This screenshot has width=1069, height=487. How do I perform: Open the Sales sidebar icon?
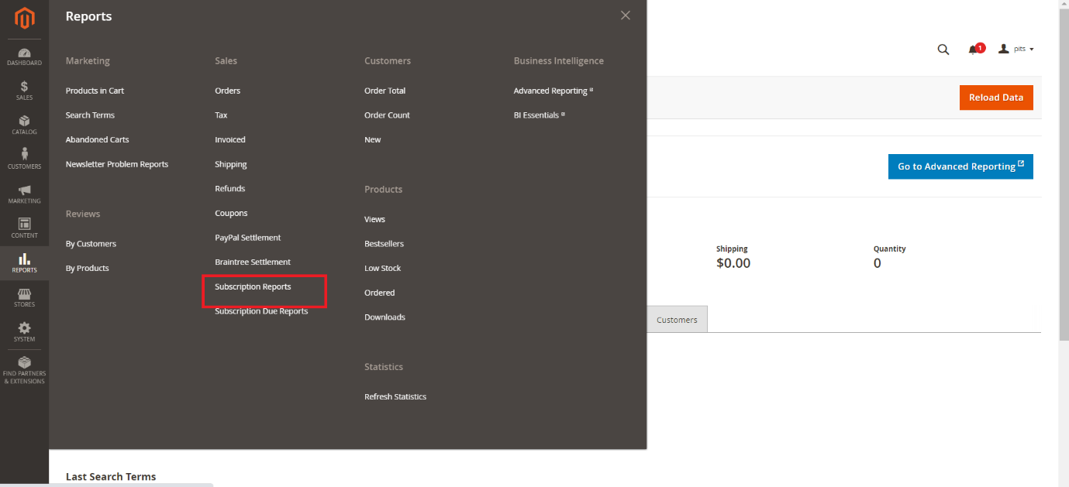coord(24,91)
